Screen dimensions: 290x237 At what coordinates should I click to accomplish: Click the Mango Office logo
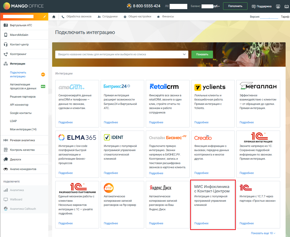(24, 6)
